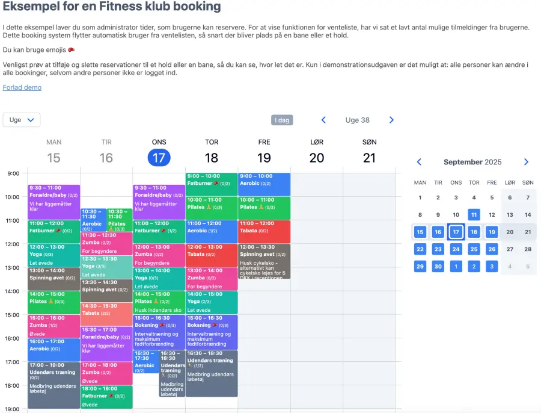The height and width of the screenshot is (413, 541).
Task: Open the Uge view dropdown
Action: pyautogui.click(x=22, y=120)
